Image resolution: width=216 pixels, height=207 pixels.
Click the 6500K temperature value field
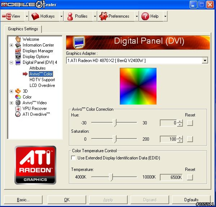click(x=171, y=177)
